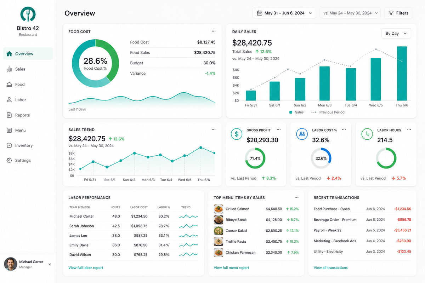Click the Labor person sidebar icon
425x283 pixels.
pos(9,100)
